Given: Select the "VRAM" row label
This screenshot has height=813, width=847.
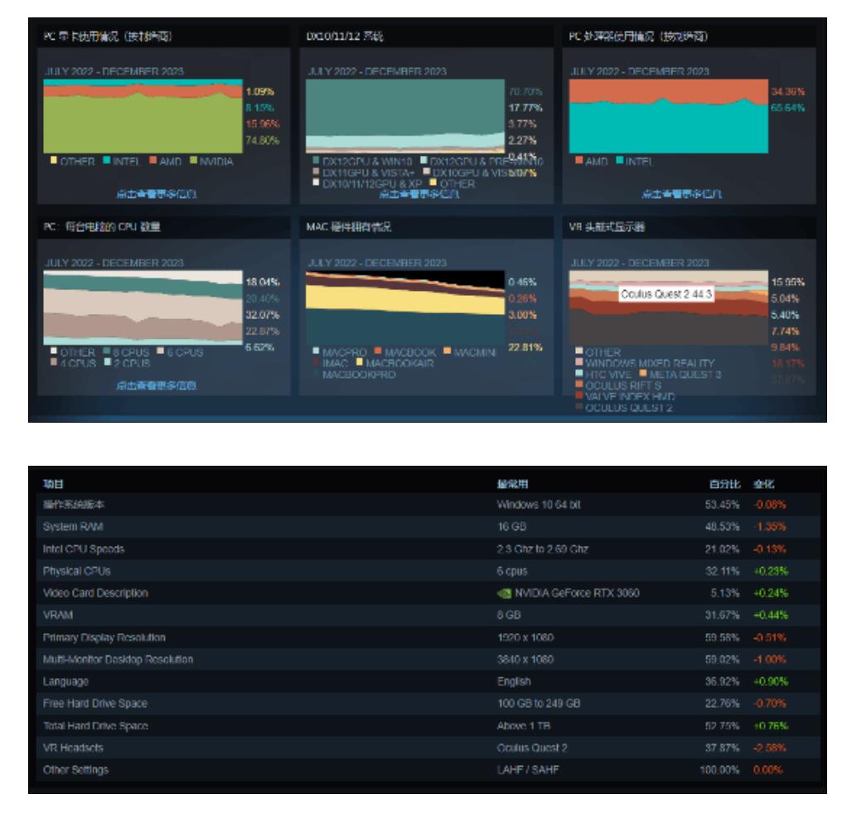Looking at the screenshot, I should [x=58, y=615].
